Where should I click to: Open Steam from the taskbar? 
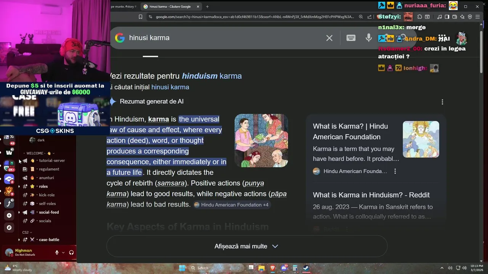306,268
